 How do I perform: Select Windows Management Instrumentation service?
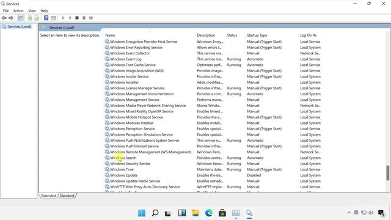[x=142, y=94]
